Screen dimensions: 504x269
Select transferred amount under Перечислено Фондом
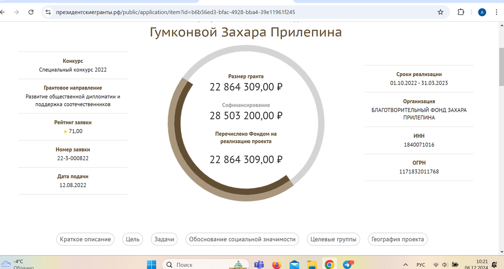coord(246,160)
